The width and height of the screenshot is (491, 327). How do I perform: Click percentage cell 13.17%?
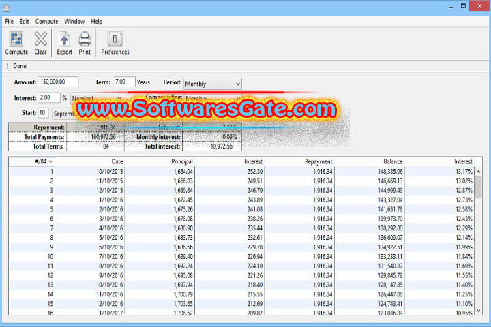tap(464, 172)
